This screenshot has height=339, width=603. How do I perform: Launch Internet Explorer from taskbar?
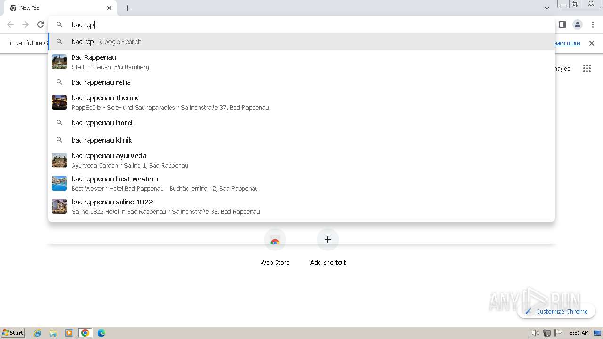(38, 333)
